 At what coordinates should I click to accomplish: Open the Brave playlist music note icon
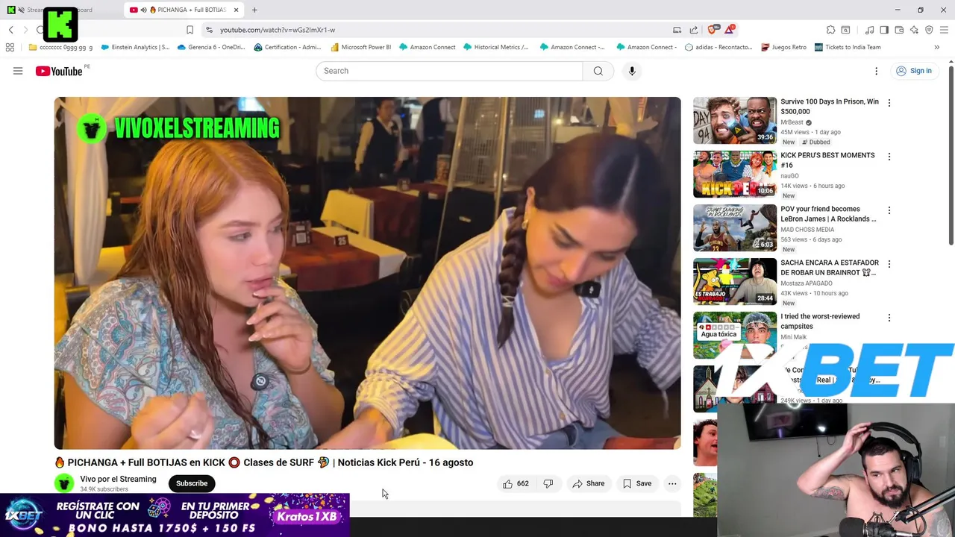pos(869,30)
